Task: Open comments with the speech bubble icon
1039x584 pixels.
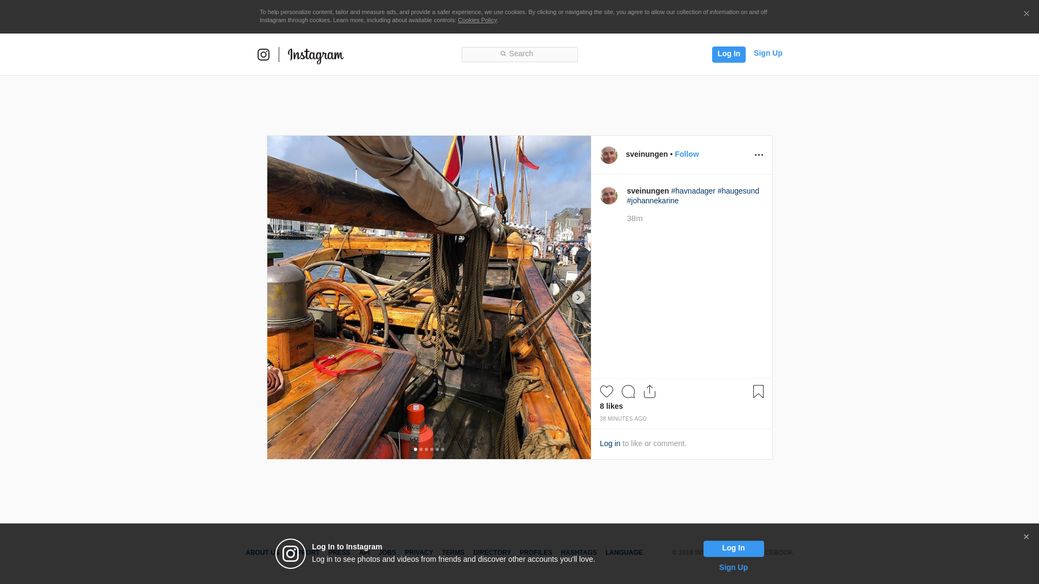Action: 628,391
